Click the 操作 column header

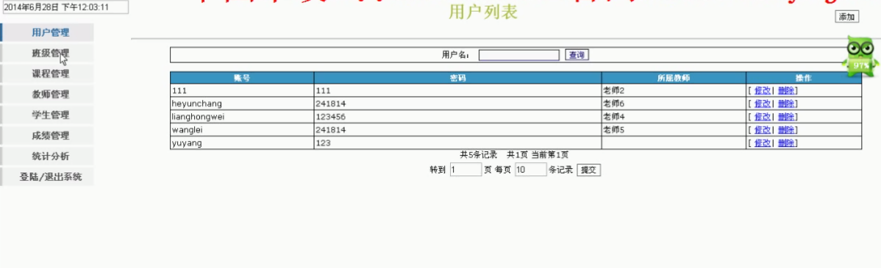click(804, 78)
